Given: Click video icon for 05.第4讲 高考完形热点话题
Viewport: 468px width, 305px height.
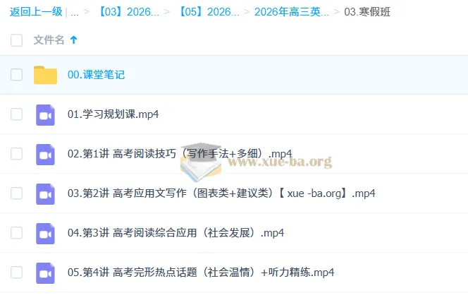Looking at the screenshot, I should (x=45, y=273).
